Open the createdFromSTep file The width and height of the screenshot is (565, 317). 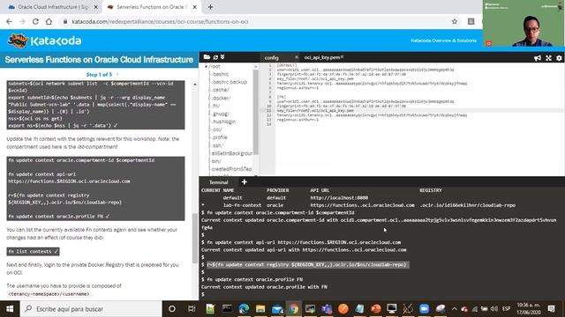click(231, 169)
